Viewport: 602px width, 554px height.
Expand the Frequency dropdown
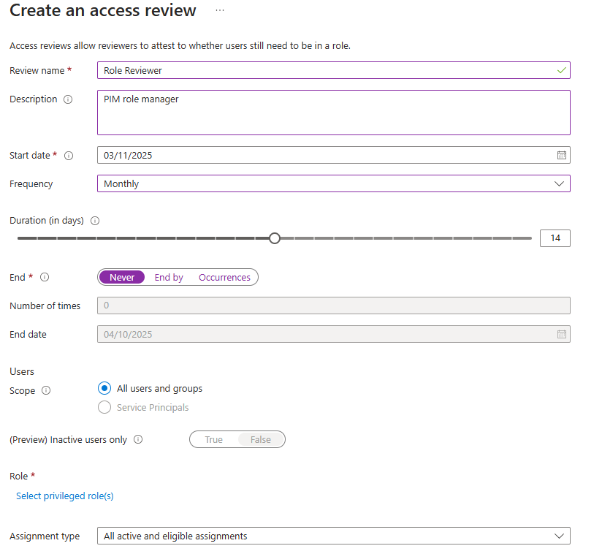click(x=333, y=183)
